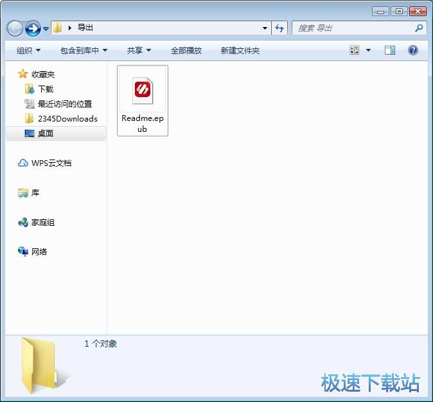Select the Readme.epub file thumbnail icon
The height and width of the screenshot is (402, 433).
[143, 91]
